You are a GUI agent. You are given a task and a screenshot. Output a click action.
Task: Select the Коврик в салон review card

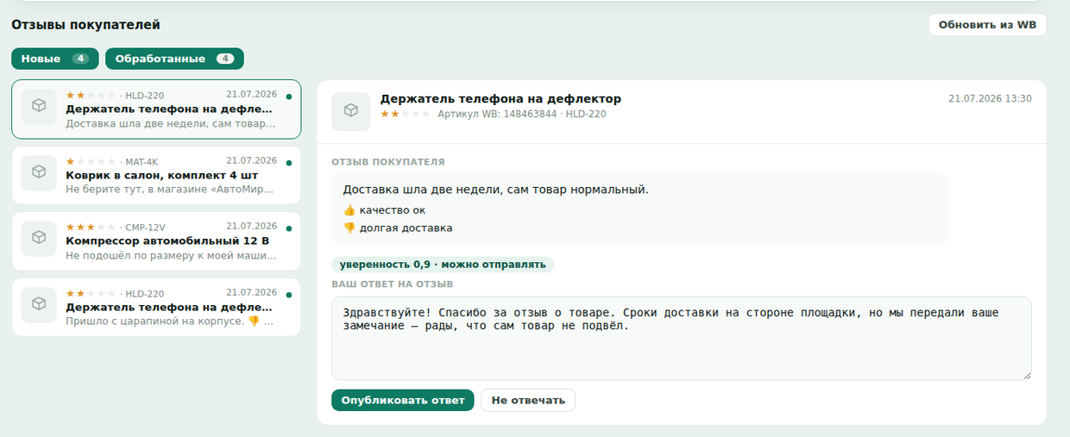point(156,175)
